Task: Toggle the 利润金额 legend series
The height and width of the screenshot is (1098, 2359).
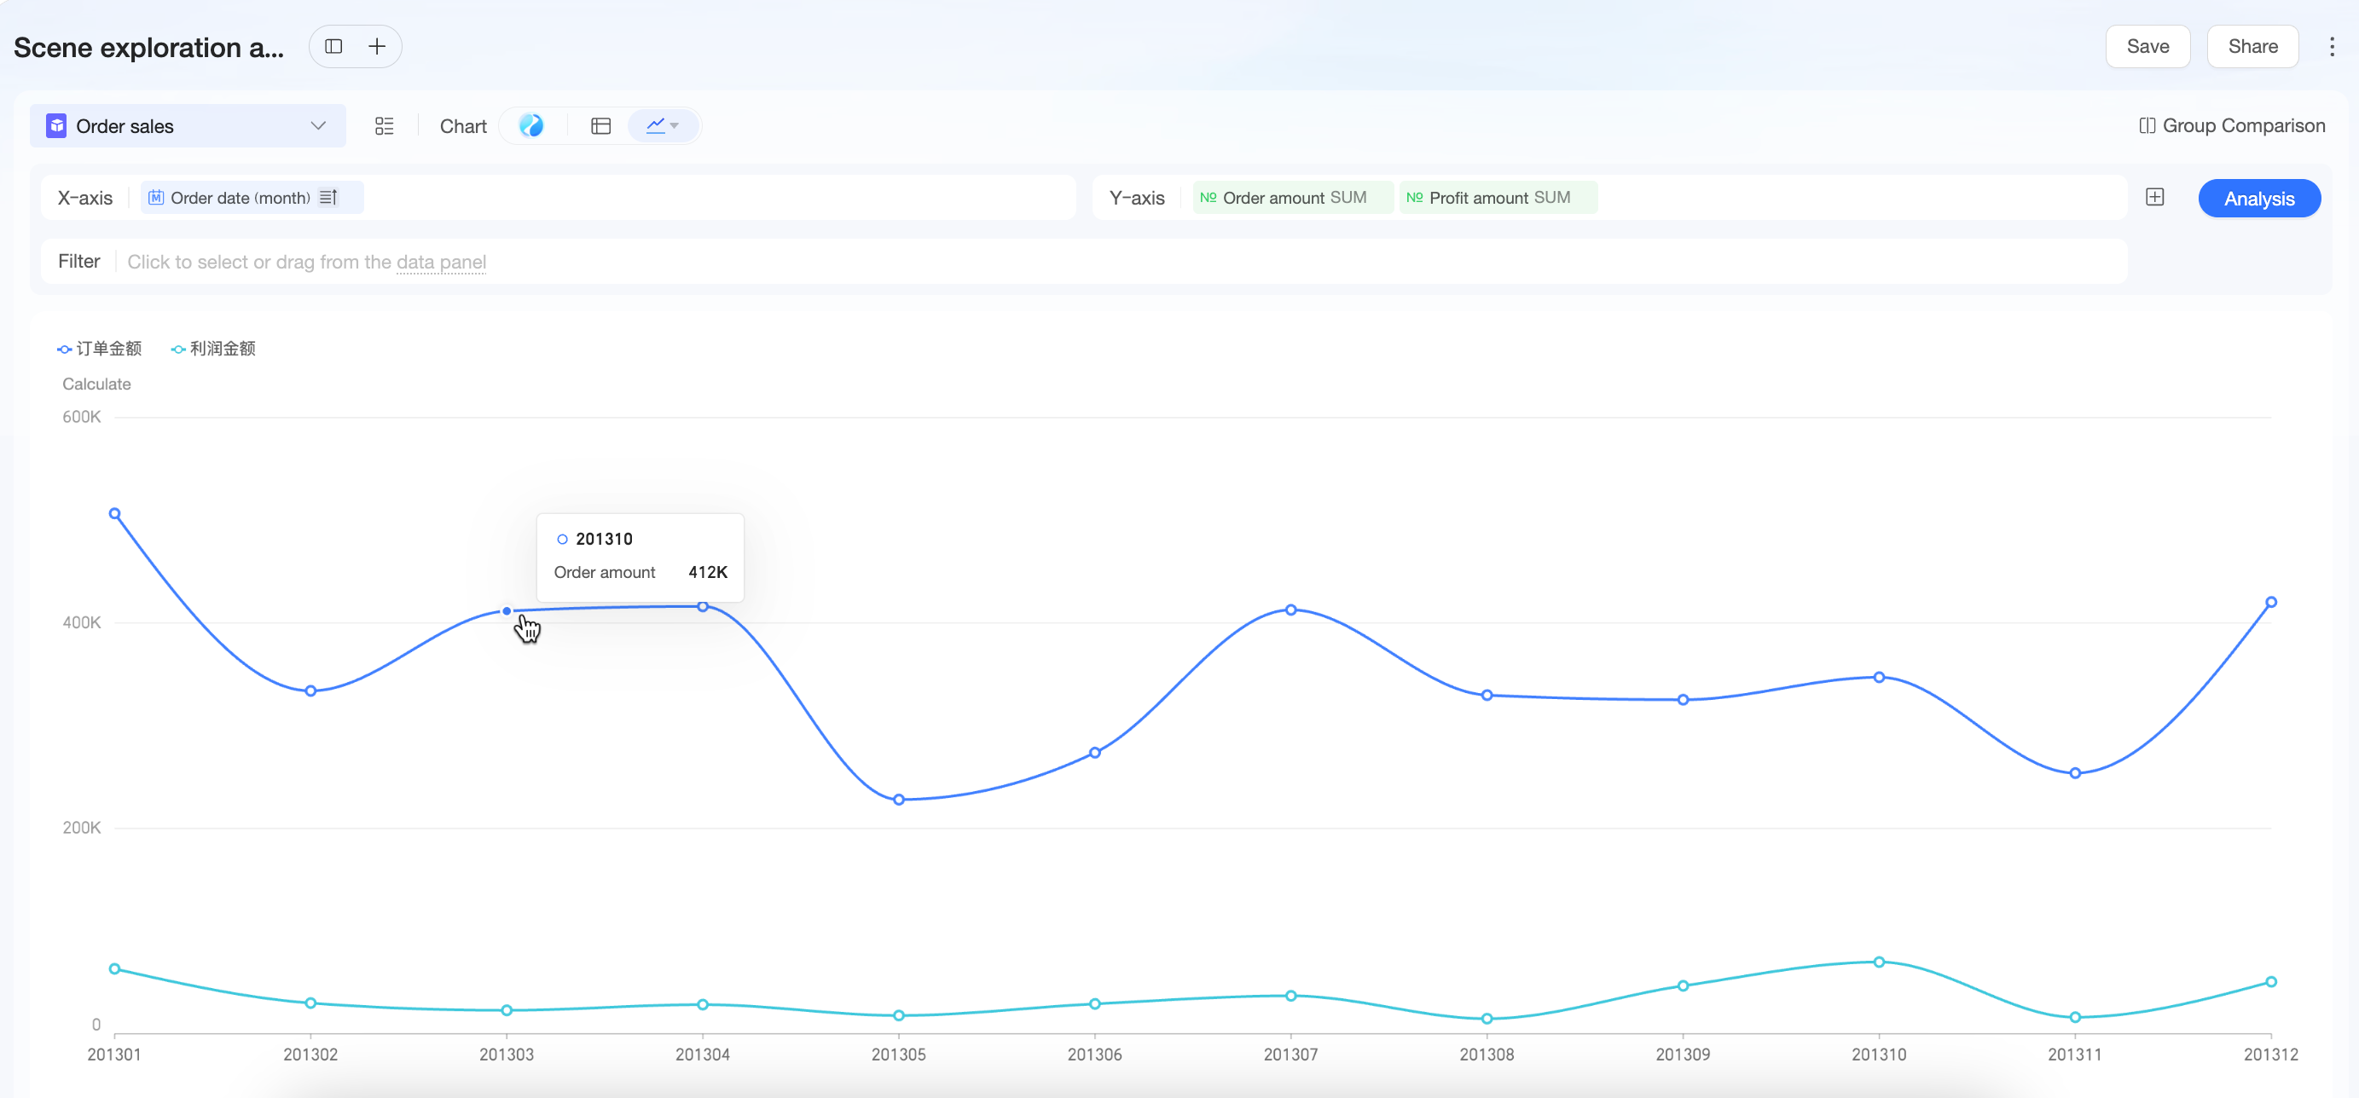Action: tap(212, 349)
